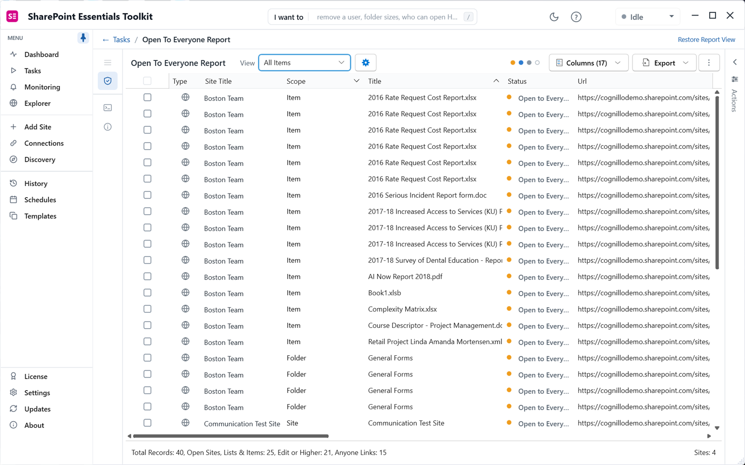Click the Type column header

(180, 81)
